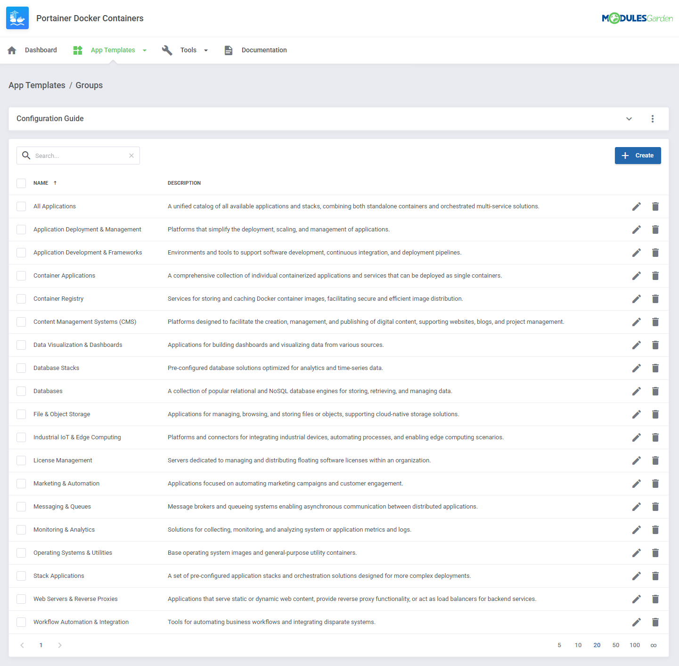Open the Container Applications group link
This screenshot has width=679, height=666.
(x=64, y=275)
